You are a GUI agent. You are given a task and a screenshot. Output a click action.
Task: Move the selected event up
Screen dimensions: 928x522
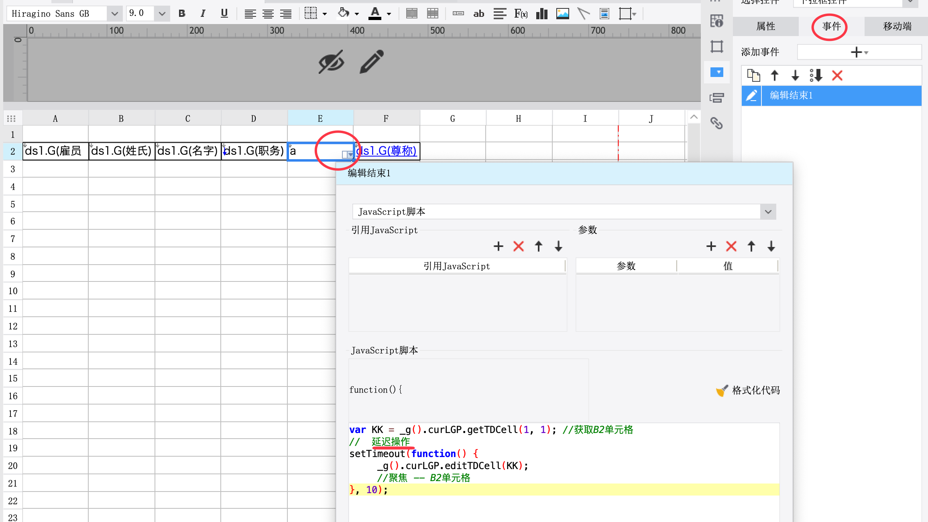775,75
